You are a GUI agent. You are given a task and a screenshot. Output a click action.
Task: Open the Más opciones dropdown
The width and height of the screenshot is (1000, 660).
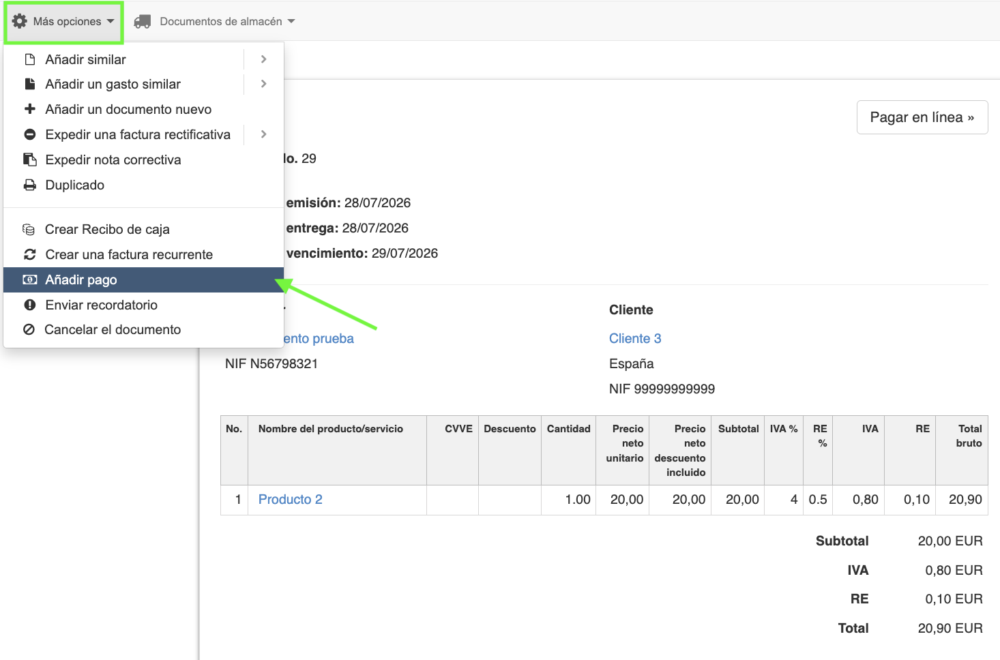point(63,22)
